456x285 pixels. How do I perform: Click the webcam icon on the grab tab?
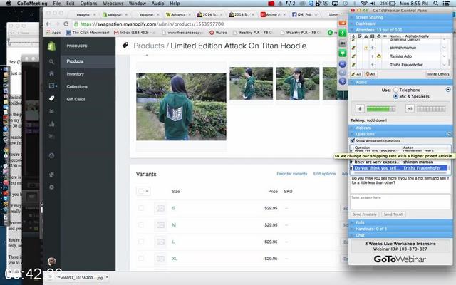click(342, 43)
